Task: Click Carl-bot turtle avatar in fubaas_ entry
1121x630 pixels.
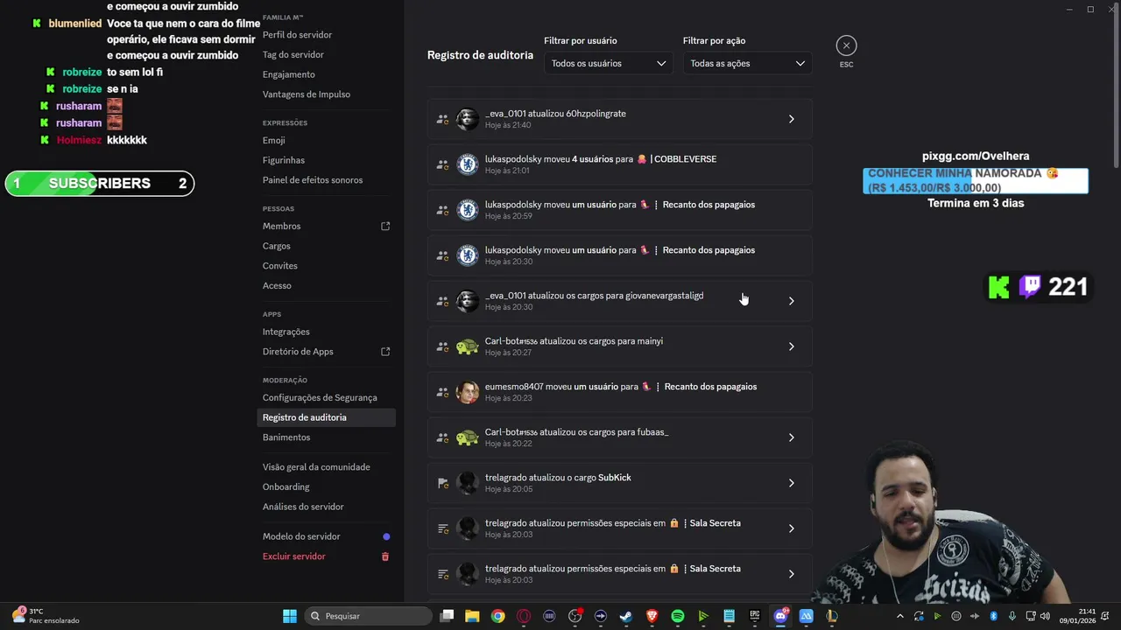Action: [x=468, y=437]
